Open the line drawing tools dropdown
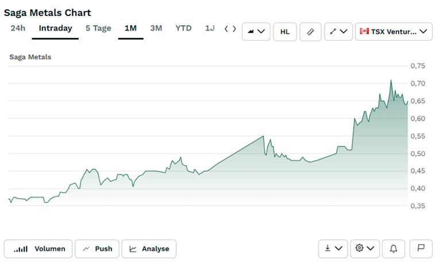The width and height of the screenshot is (448, 267). (x=338, y=32)
